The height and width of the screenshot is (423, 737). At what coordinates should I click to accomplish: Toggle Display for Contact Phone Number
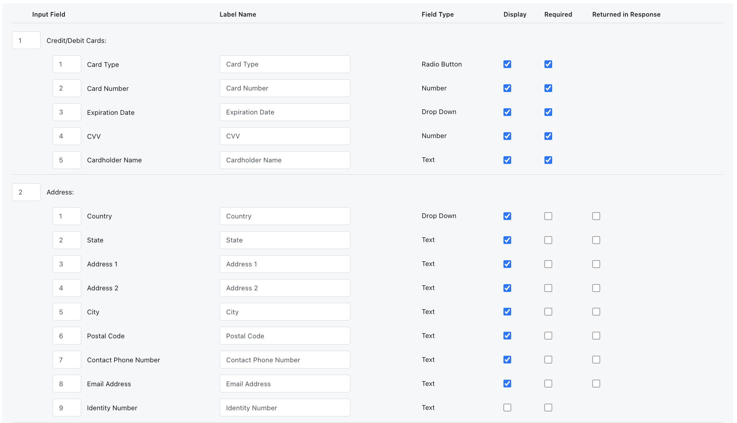tap(507, 360)
